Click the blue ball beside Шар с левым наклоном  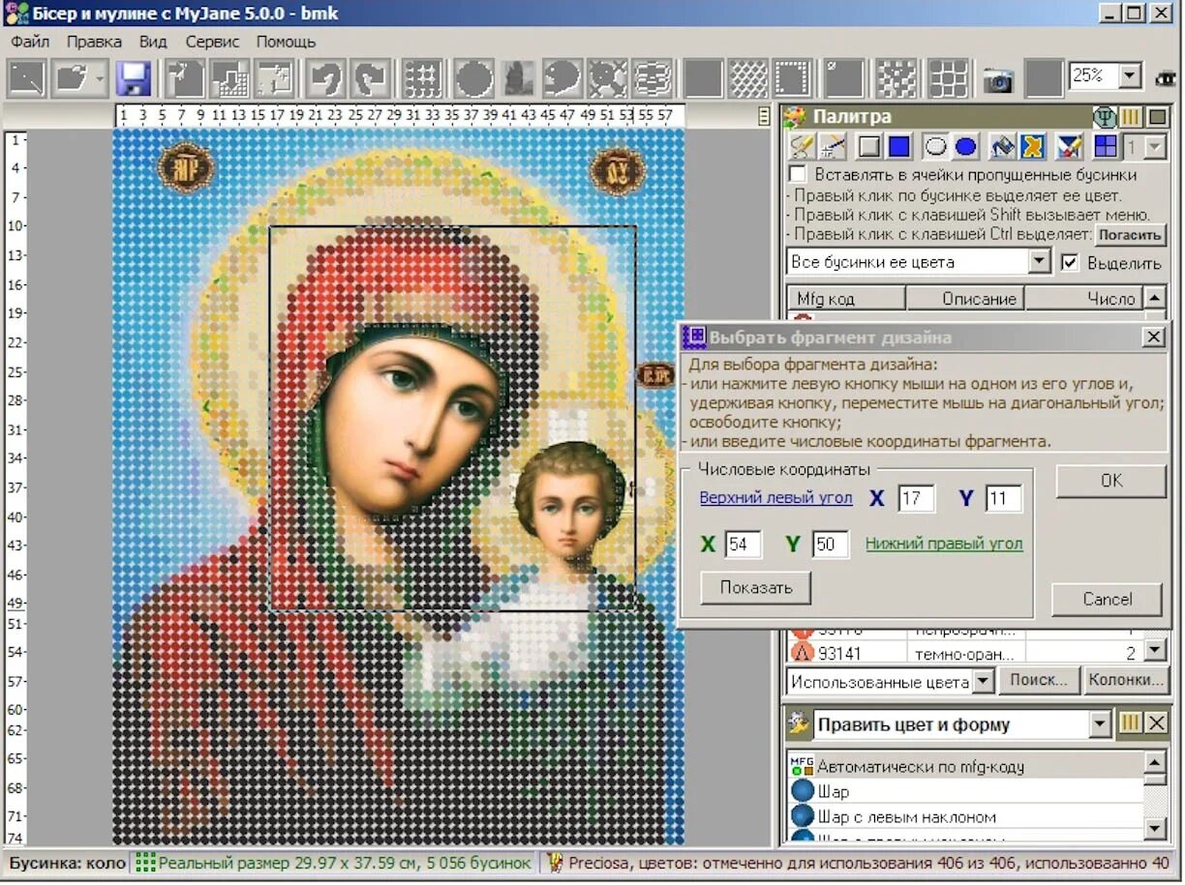(x=803, y=817)
